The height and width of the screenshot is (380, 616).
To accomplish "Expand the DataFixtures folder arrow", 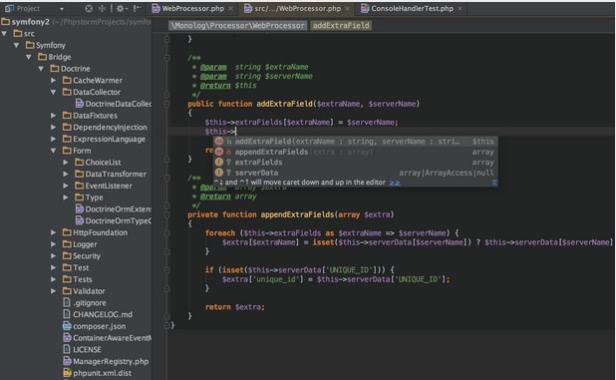I will click(x=54, y=116).
